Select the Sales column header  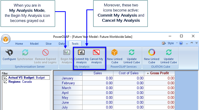coord(98,73)
